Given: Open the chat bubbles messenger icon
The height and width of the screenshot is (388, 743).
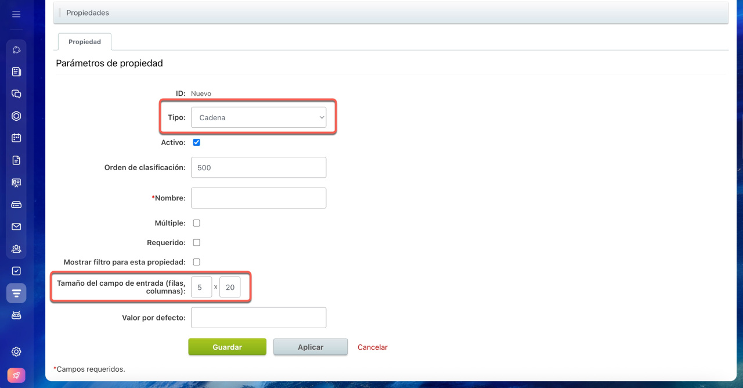Looking at the screenshot, I should click(x=16, y=94).
